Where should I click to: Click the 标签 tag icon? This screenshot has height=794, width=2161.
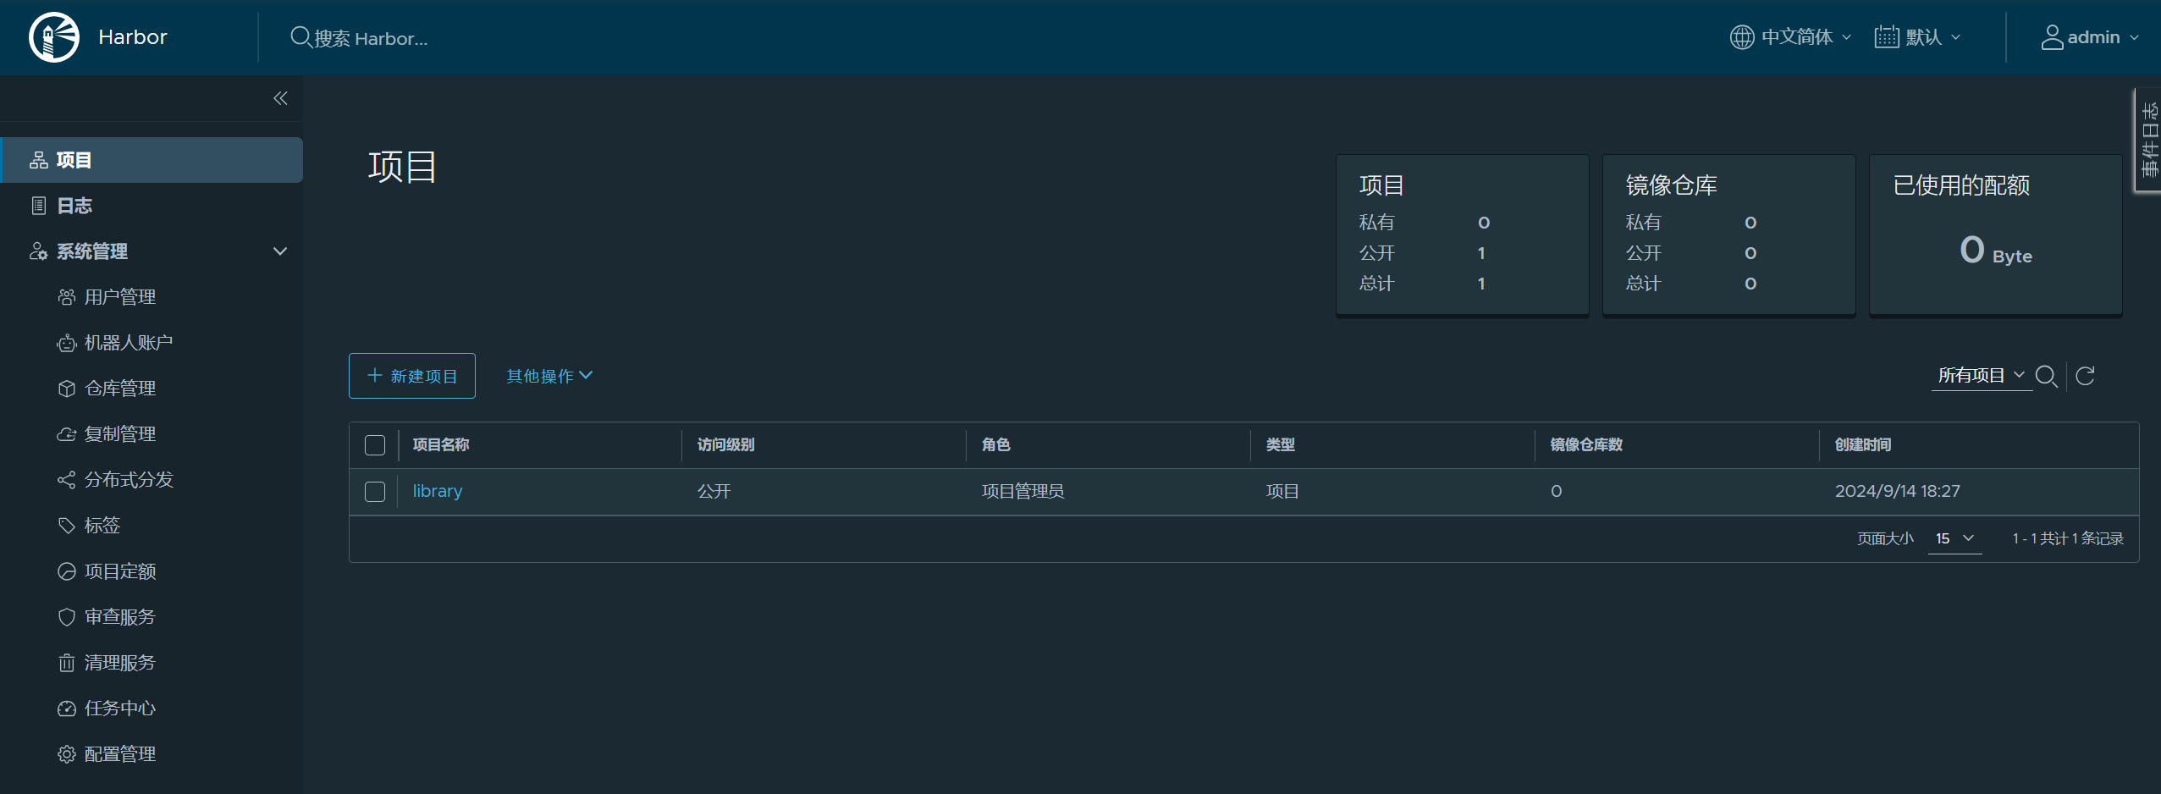(67, 526)
